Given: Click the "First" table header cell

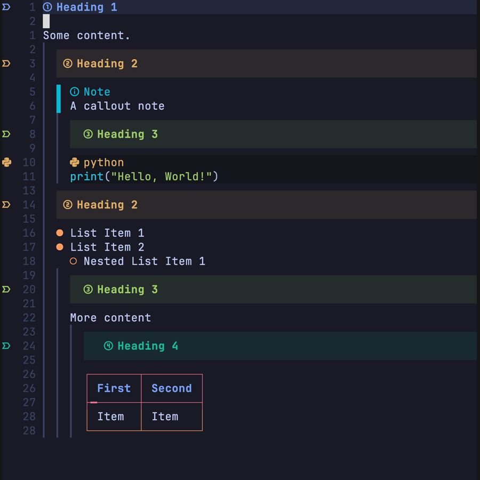Looking at the screenshot, I should click(114, 388).
